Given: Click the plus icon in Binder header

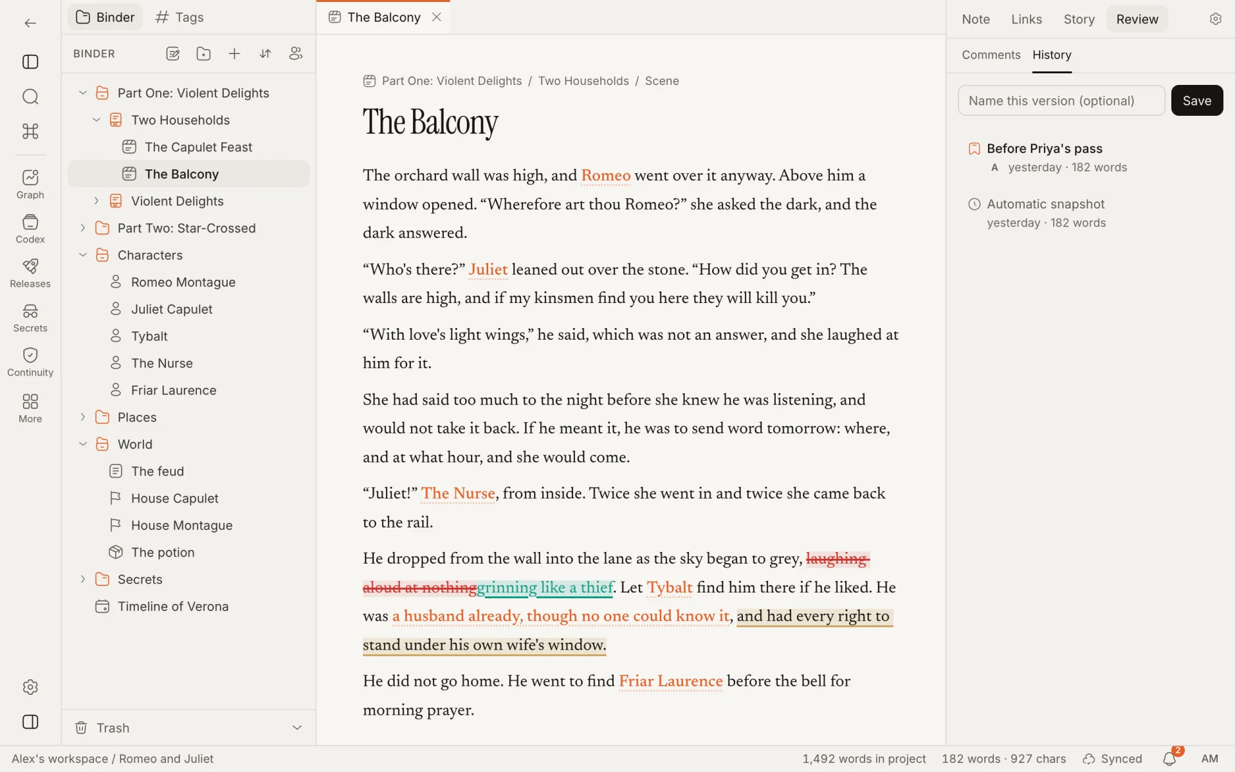Looking at the screenshot, I should [234, 54].
